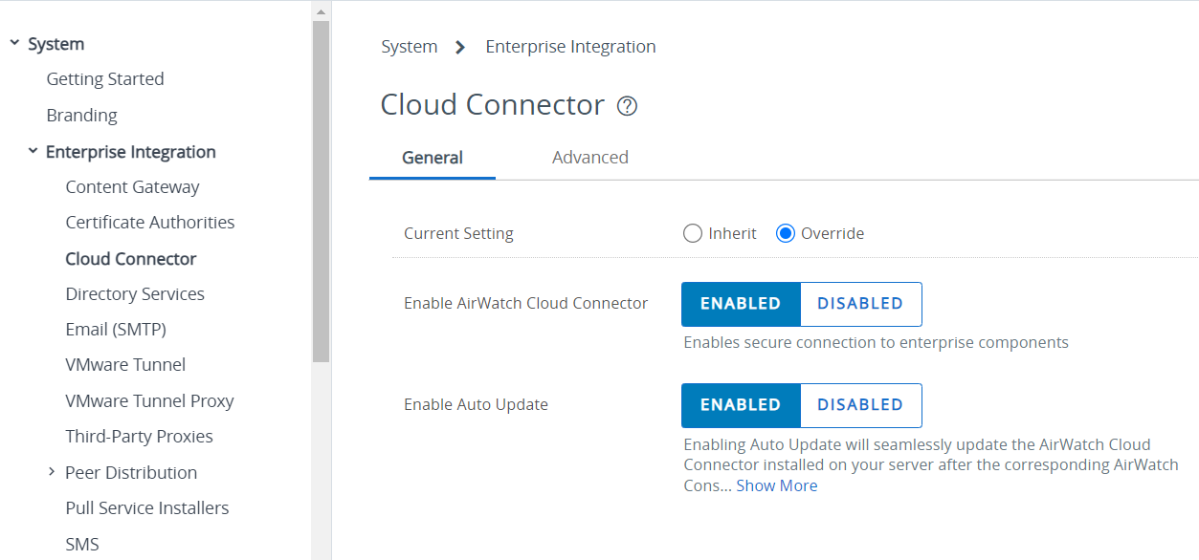
Task: Select the Override radio button
Action: point(786,233)
